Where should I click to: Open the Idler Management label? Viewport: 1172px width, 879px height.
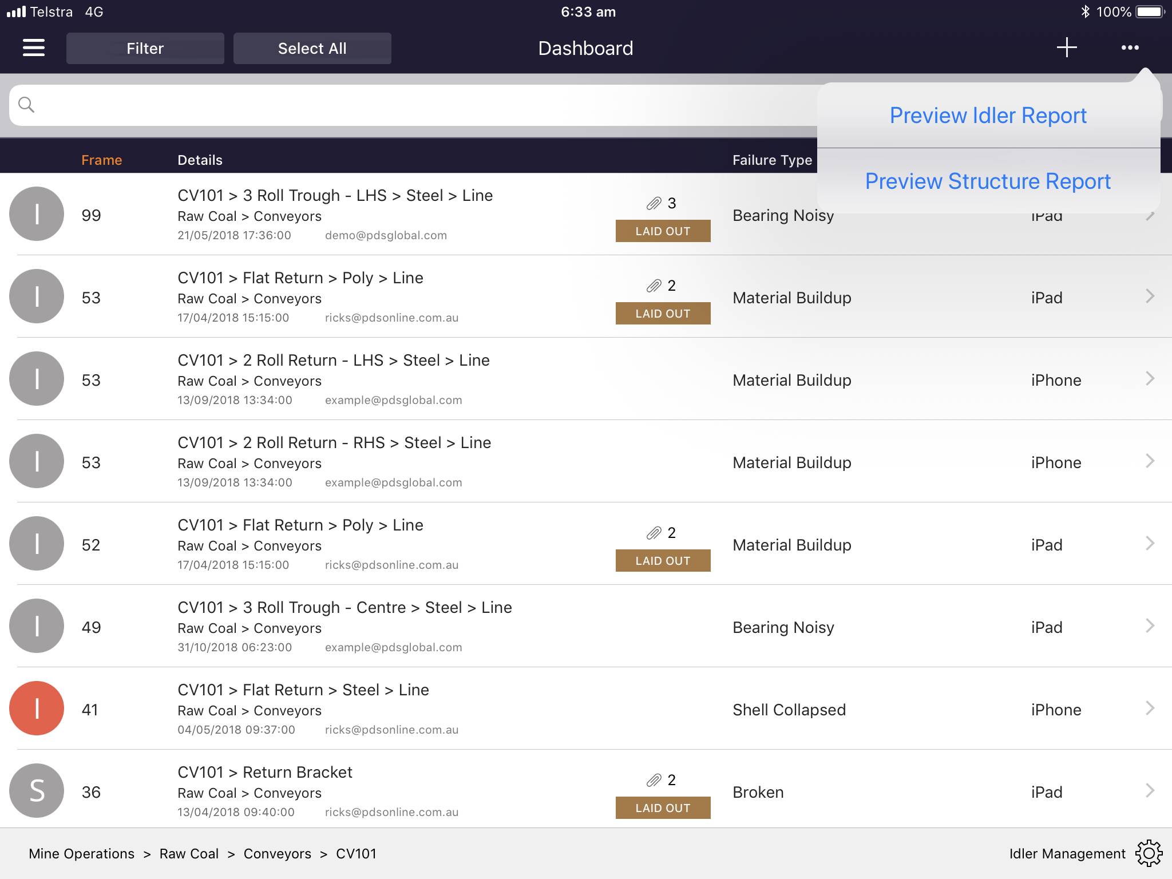tap(1067, 854)
